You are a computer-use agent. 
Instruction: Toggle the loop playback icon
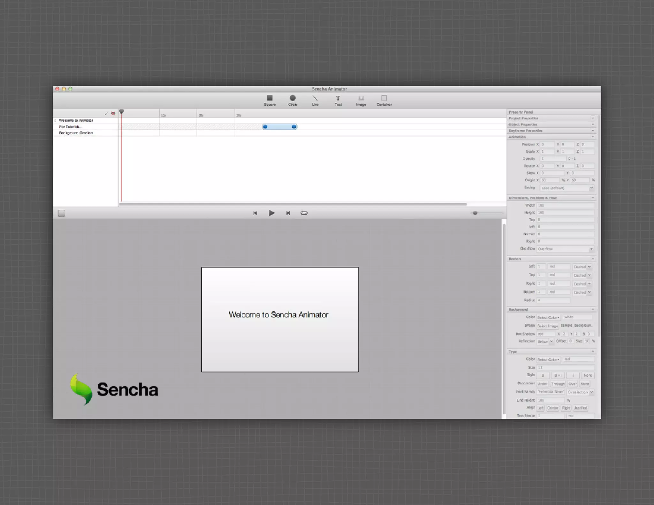pos(304,213)
